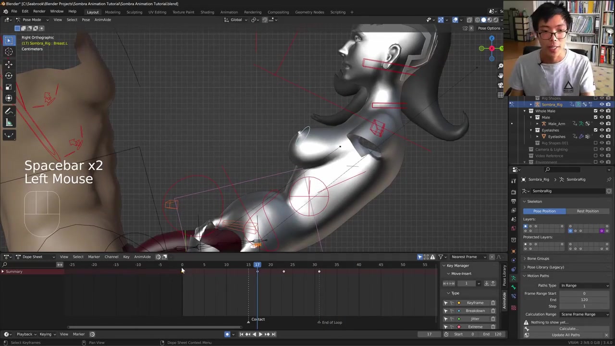Open the Pose menu in viewport header

[x=86, y=20]
